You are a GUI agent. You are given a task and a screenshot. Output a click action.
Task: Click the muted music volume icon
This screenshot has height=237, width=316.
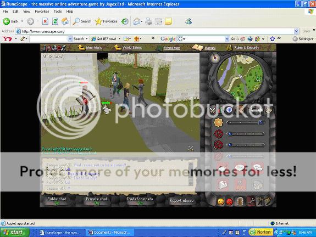click(218, 134)
